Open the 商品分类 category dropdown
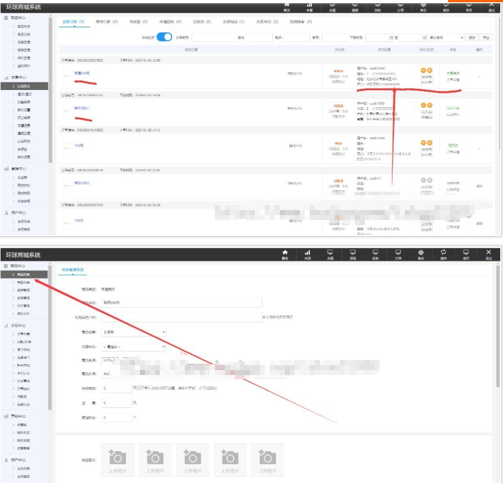 tap(134, 332)
